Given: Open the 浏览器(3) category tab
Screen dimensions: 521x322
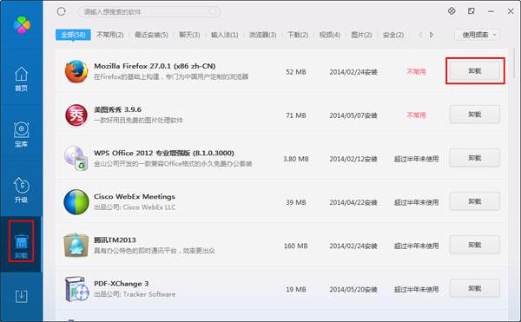Looking at the screenshot, I should (x=262, y=35).
